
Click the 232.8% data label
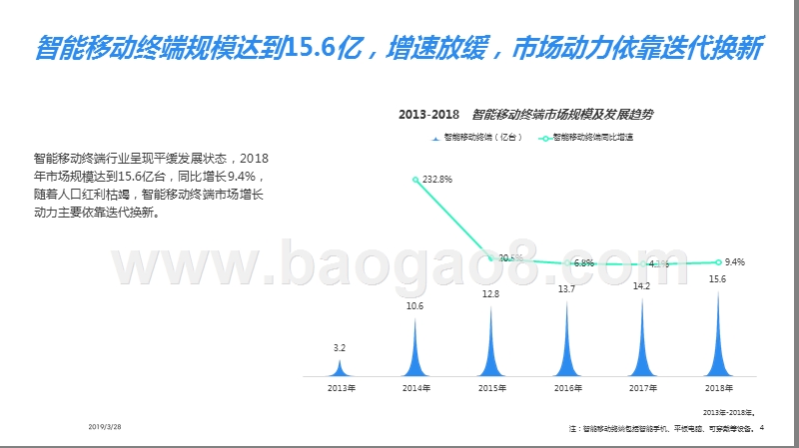(437, 180)
